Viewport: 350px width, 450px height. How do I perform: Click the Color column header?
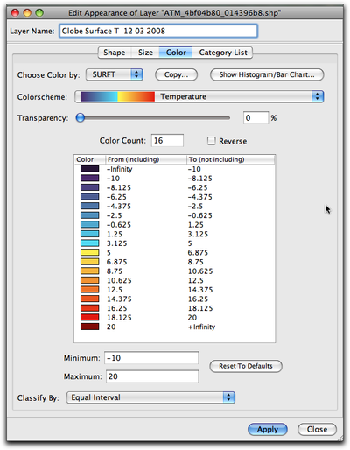(x=89, y=159)
